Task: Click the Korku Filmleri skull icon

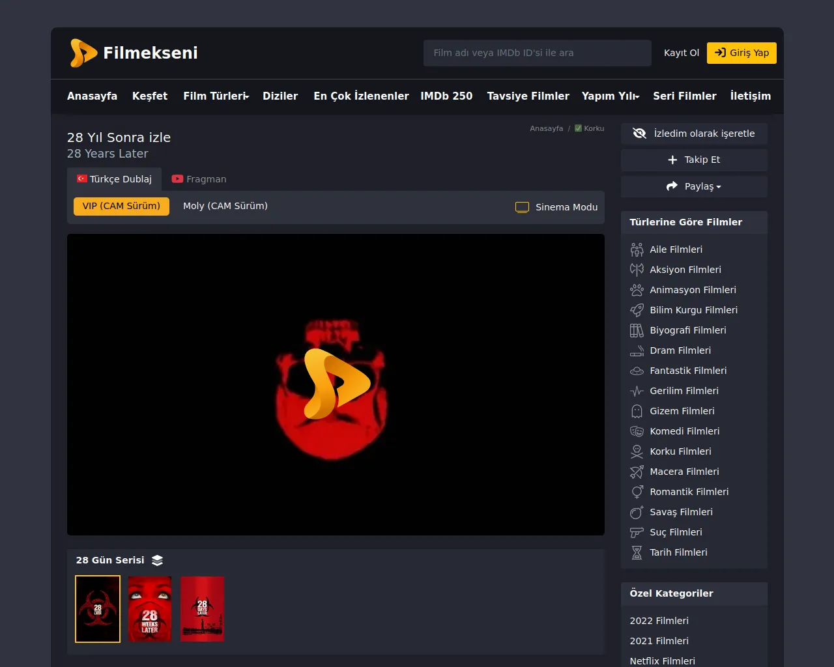Action: pyautogui.click(x=637, y=451)
